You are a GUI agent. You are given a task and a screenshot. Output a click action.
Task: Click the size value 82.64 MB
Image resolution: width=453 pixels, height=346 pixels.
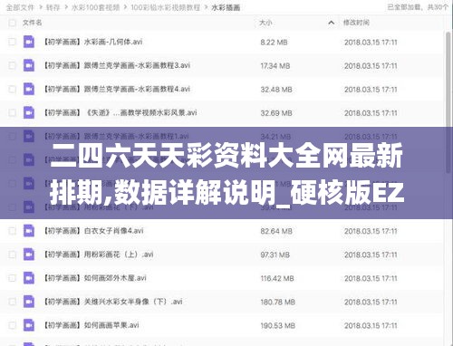[276, 231]
